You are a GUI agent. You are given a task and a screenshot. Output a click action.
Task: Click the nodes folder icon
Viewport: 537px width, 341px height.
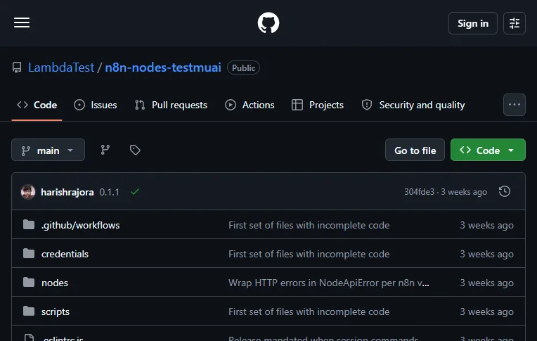29,283
